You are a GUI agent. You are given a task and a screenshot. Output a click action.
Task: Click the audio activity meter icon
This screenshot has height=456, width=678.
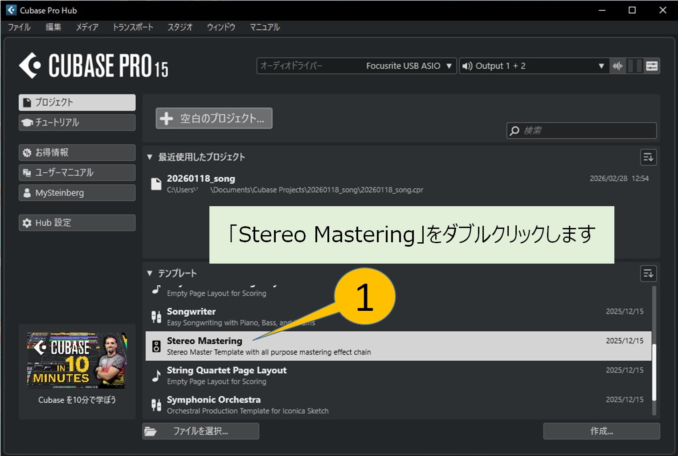click(x=617, y=65)
